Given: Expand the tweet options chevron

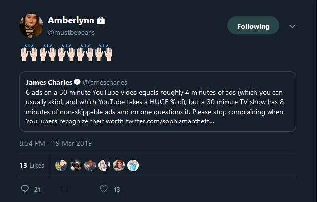Looking at the screenshot, I should [x=292, y=26].
